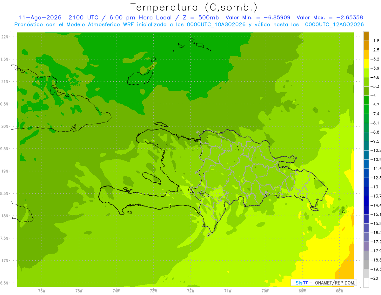Click the '75W' longitude label
The height and width of the screenshot is (295, 381).
(79, 291)
